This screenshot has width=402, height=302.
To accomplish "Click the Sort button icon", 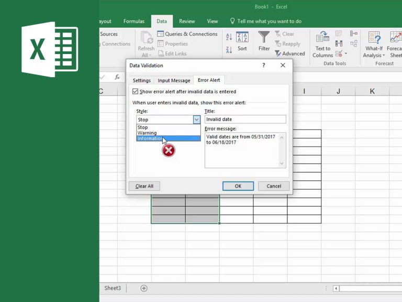I will tap(242, 38).
